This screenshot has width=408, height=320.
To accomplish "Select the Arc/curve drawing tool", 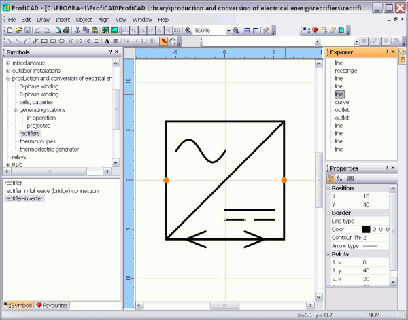I will (x=27, y=41).
